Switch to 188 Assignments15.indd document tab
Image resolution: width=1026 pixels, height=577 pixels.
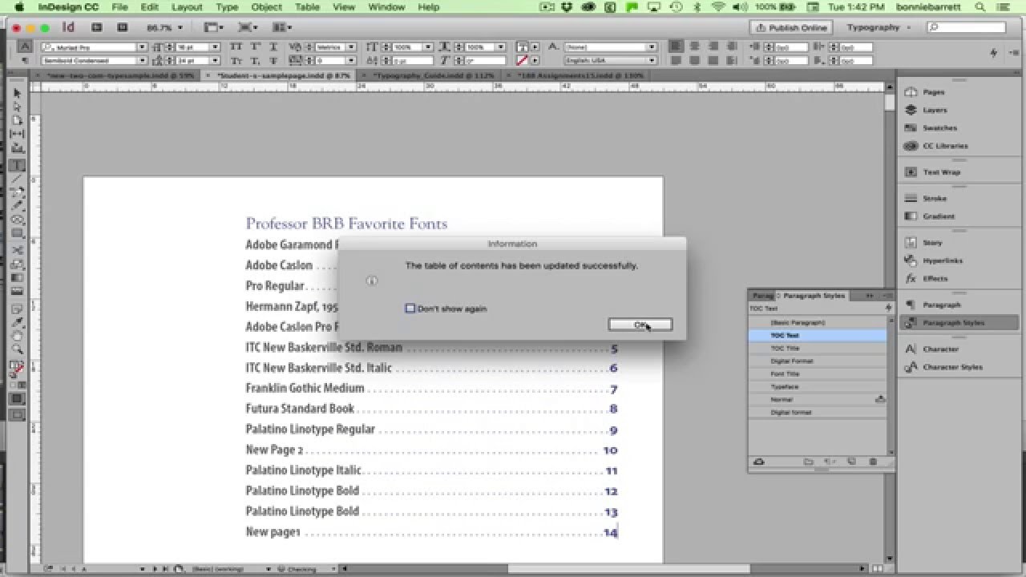click(x=580, y=75)
